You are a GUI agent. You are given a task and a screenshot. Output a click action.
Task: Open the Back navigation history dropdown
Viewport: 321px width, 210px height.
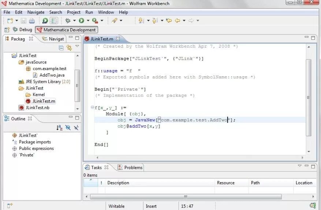coord(184,21)
